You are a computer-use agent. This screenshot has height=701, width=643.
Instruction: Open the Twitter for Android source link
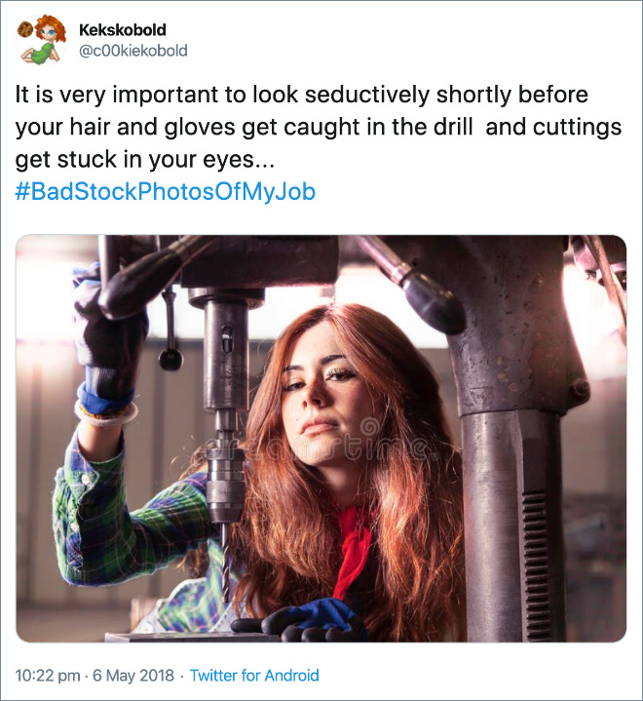point(254,675)
